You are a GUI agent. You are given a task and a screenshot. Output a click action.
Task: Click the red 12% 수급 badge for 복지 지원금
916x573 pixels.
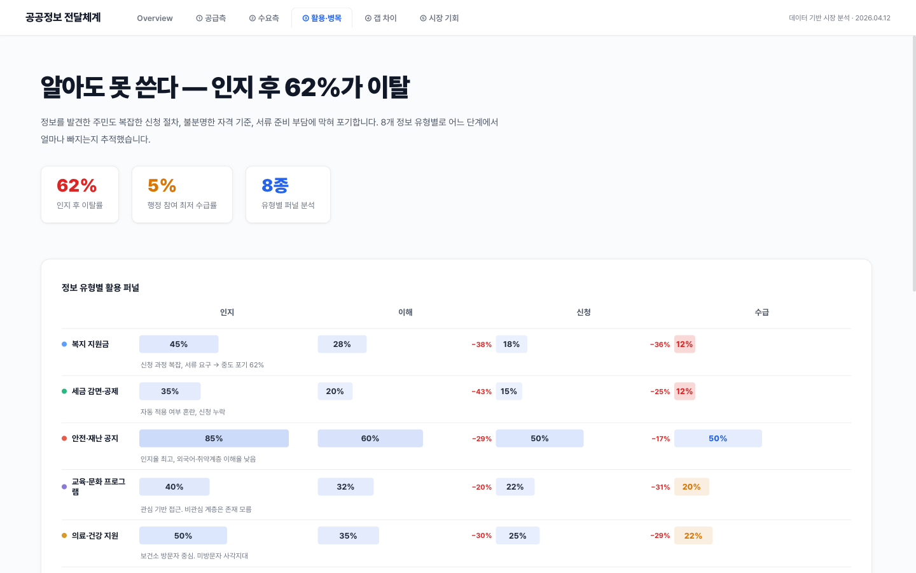coord(684,344)
